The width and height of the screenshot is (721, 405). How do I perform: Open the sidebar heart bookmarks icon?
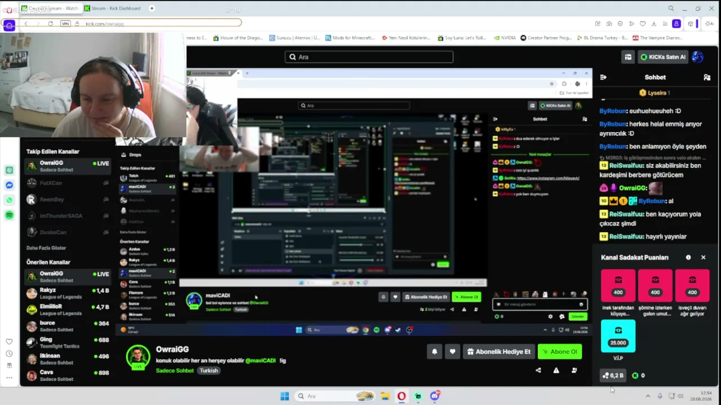pyautogui.click(x=9, y=341)
